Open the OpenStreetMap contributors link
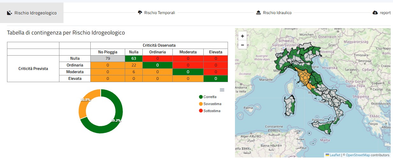The image size is (393, 161). tap(358, 155)
